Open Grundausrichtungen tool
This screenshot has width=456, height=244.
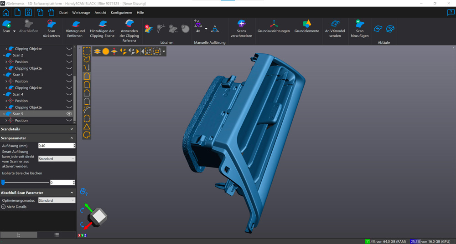[274, 24]
